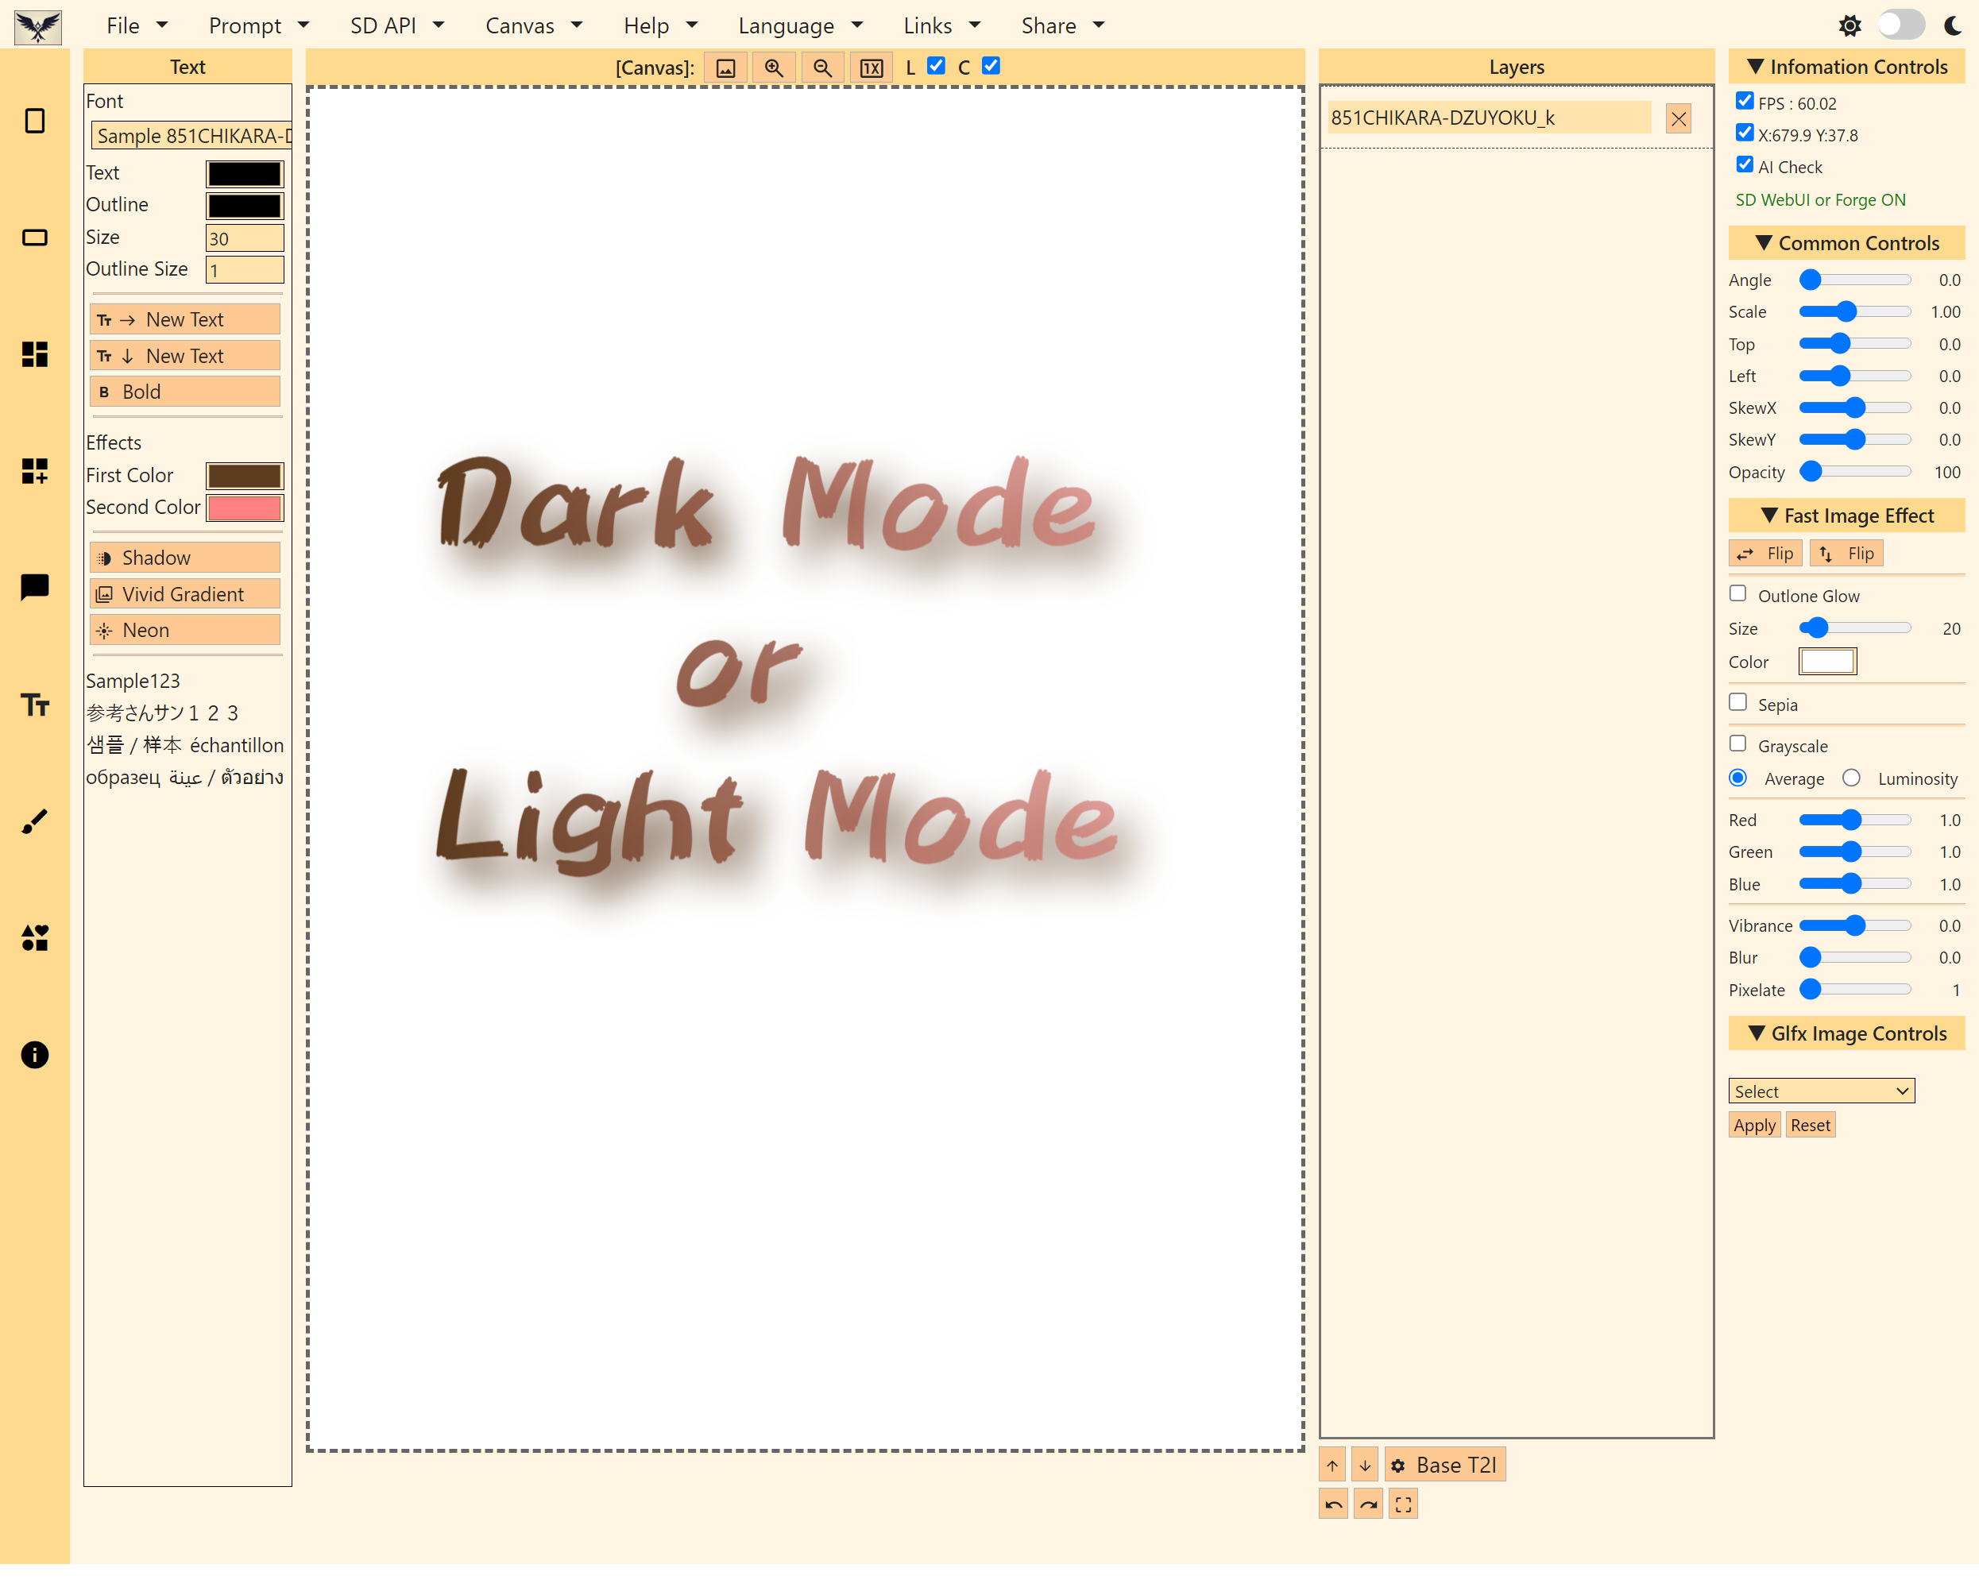Click the info circle sidebar icon
The height and width of the screenshot is (1595, 1979).
pyautogui.click(x=35, y=1055)
